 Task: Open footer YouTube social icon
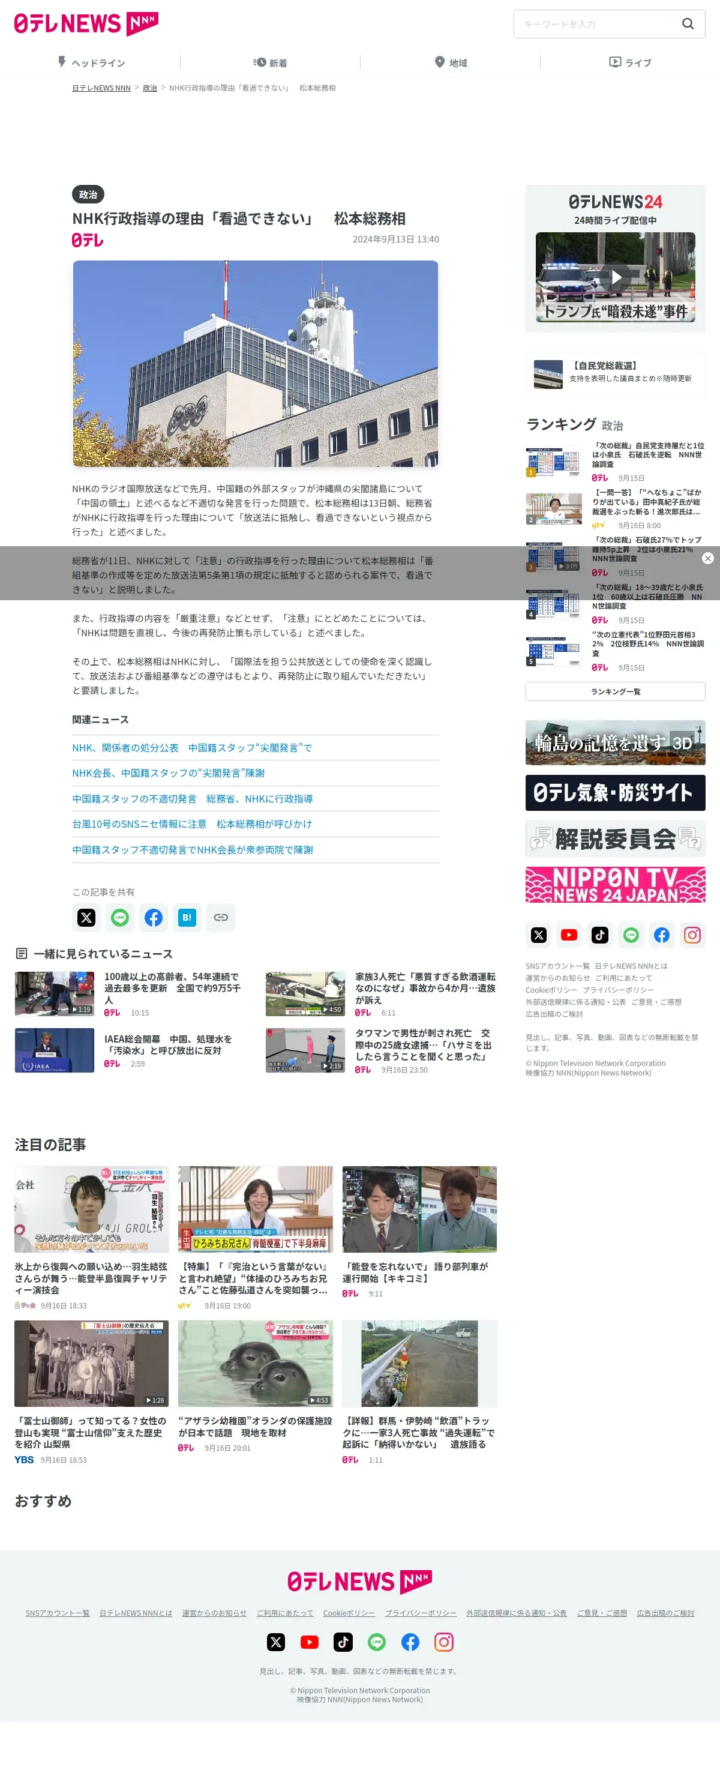point(310,1642)
